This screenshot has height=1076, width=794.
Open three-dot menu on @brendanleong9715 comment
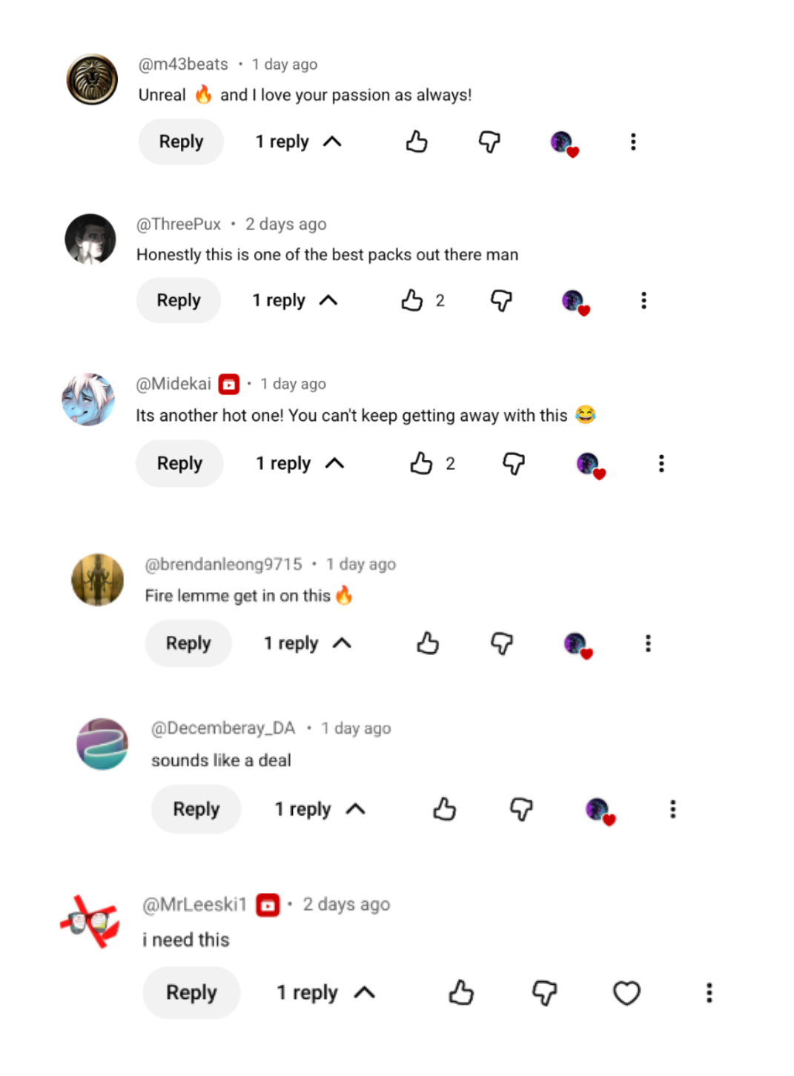(648, 643)
